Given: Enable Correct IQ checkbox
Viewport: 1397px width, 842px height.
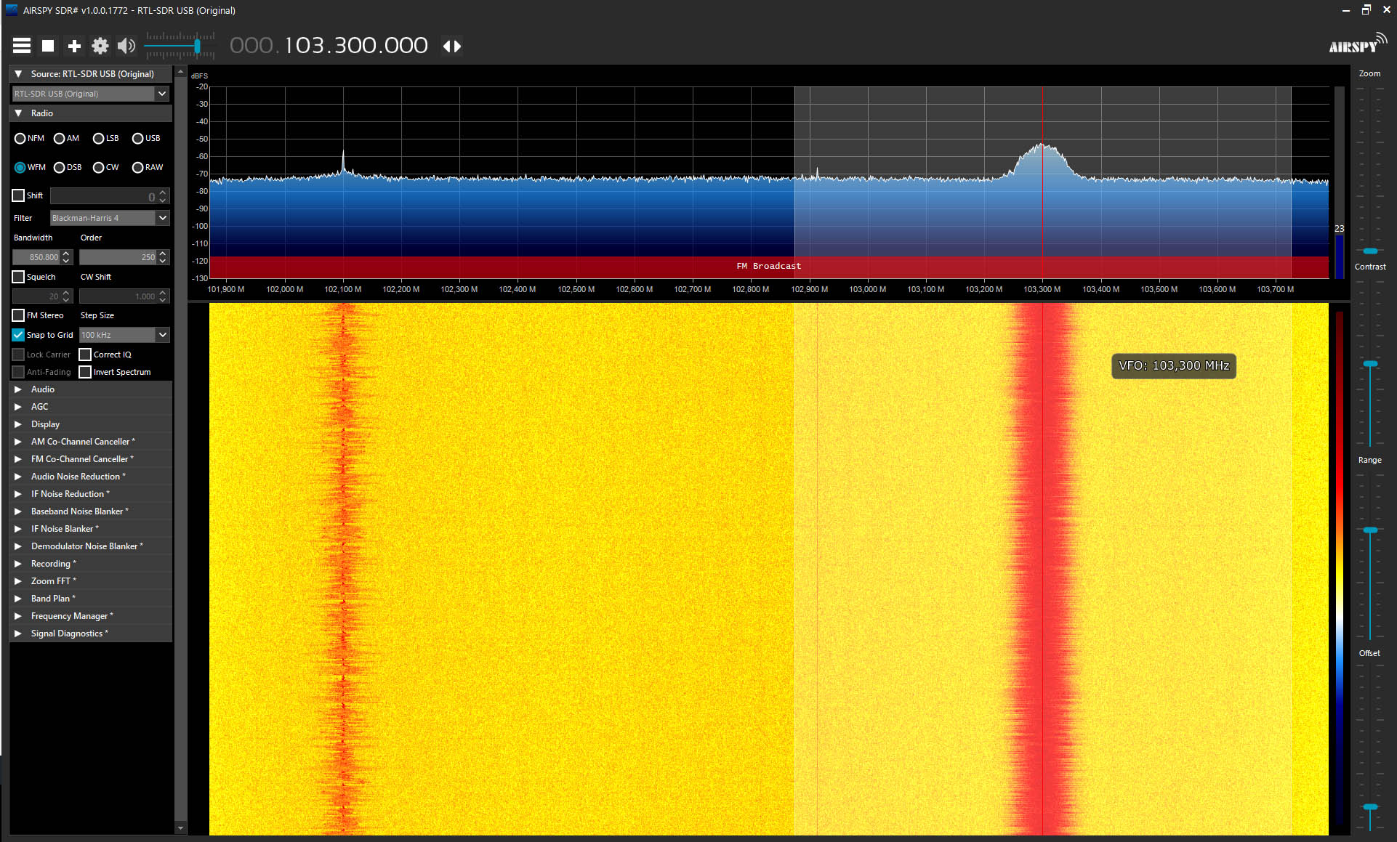Looking at the screenshot, I should 85,355.
